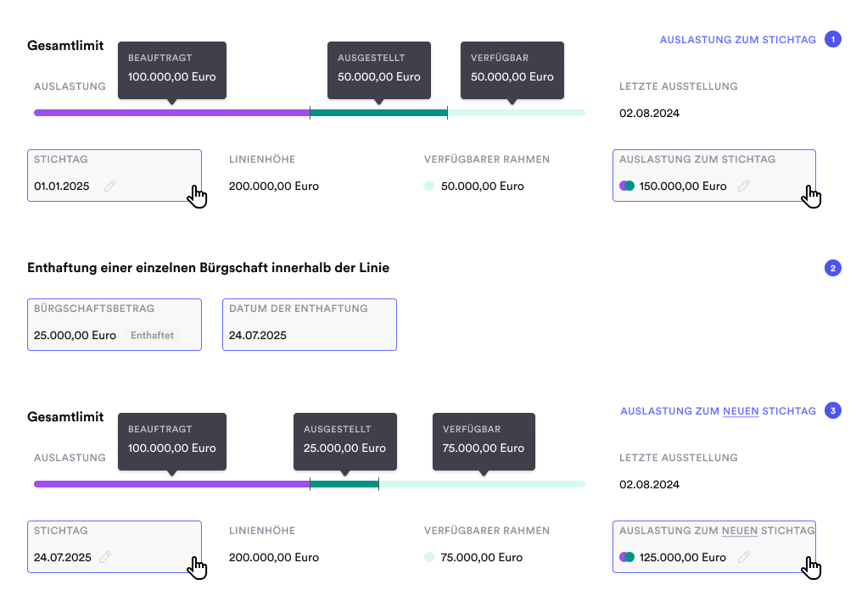Click pencil icon next to Stichtag 01.01.2025
This screenshot has width=867, height=607.
pos(109,186)
